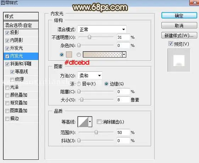Screen dimensions: 199x163
Task: Close the 图层样式 dialog
Action: click(x=194, y=2)
